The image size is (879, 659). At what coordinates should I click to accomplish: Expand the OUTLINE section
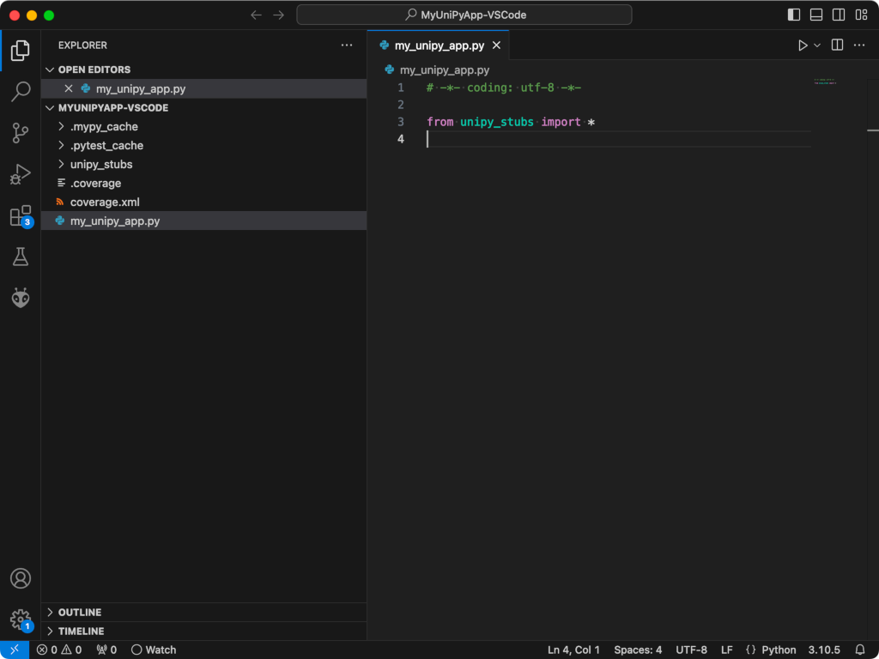[79, 612]
